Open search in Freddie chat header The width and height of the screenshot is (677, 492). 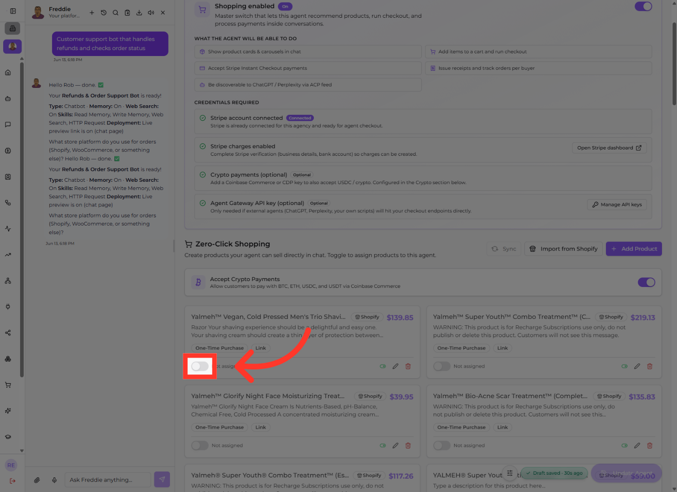(115, 13)
